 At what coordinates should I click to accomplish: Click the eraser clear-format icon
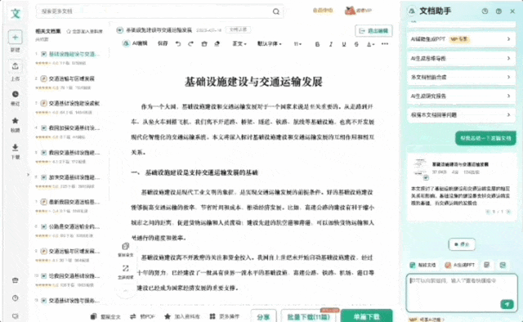click(x=217, y=43)
